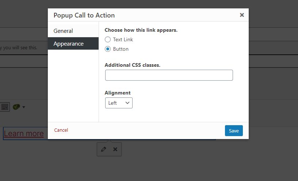Click the 'Button' label text
This screenshot has height=181, width=298.
click(x=121, y=49)
